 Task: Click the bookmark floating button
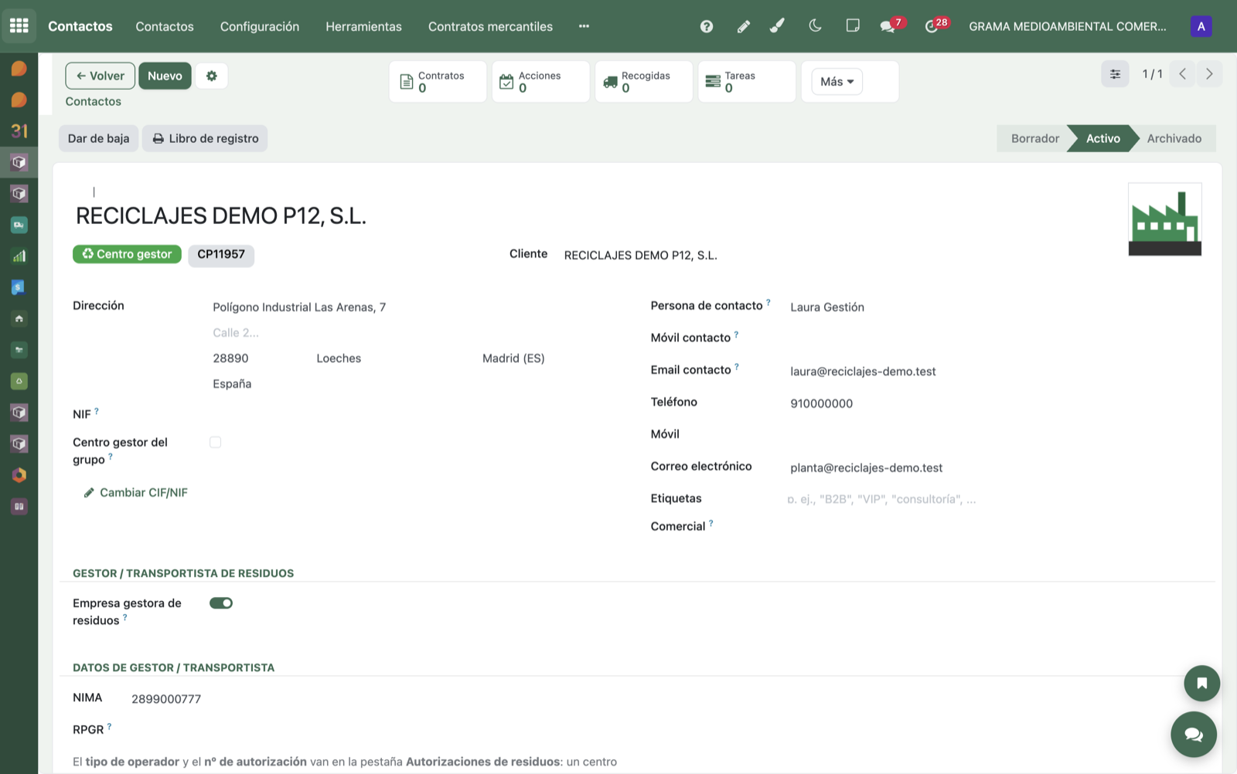click(1201, 683)
